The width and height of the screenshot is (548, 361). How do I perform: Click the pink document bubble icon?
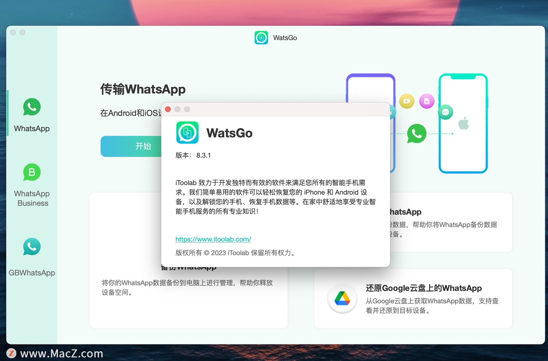pos(427,101)
